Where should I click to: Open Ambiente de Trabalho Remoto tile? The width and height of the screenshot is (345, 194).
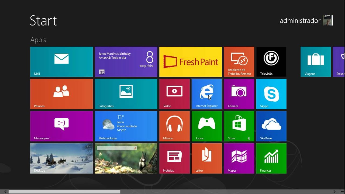(239, 62)
